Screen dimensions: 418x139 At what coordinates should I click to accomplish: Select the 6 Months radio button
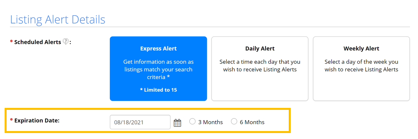234,122
